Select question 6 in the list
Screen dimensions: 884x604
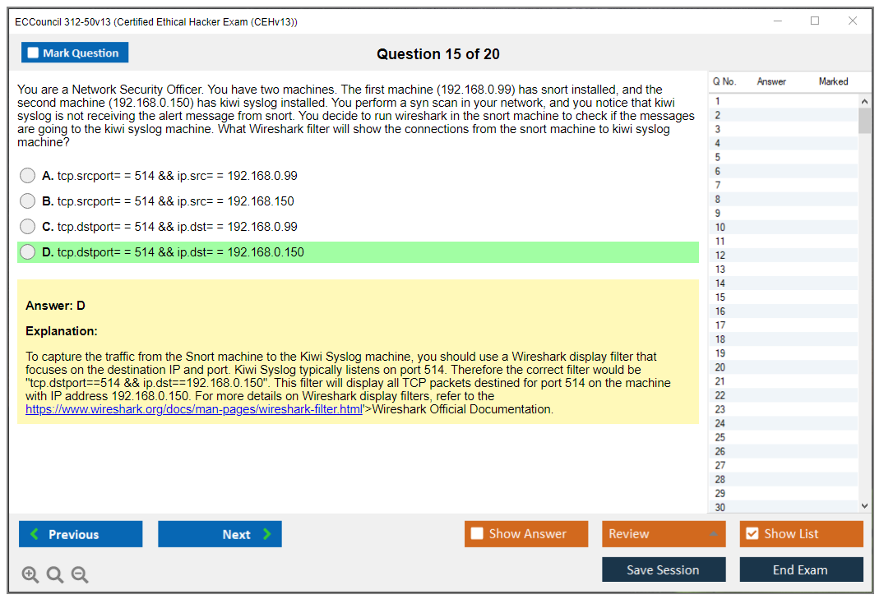click(x=784, y=171)
